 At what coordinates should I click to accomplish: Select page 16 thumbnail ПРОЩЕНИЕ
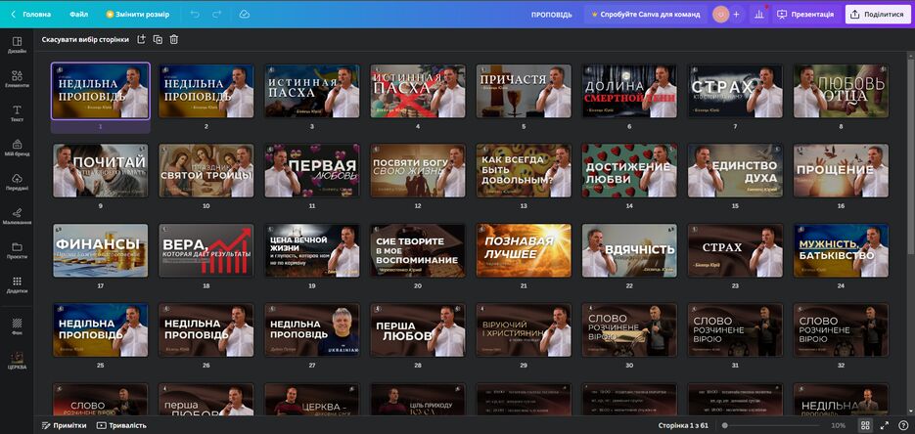(x=841, y=170)
